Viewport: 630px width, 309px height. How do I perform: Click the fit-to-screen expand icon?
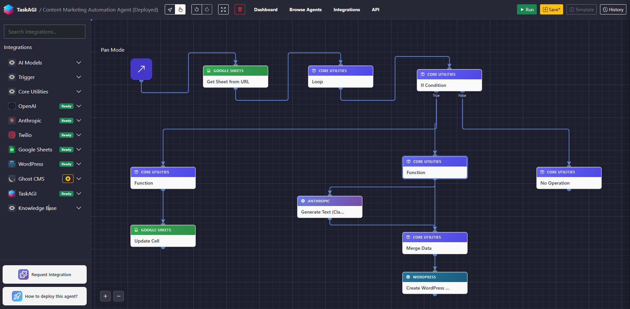pyautogui.click(x=223, y=10)
